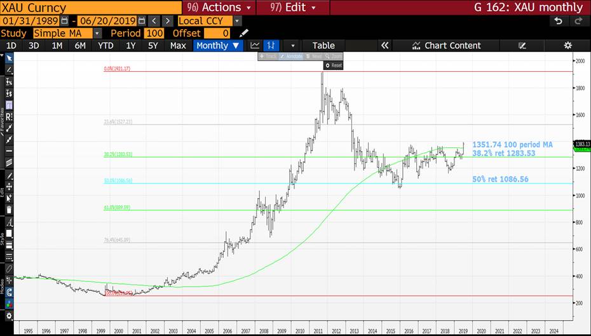Click the XAU Curncy security field
Screen dimensions: 591x336
[90, 7]
